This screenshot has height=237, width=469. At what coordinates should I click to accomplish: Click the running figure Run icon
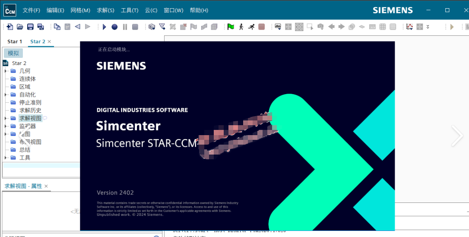pyautogui.click(x=251, y=27)
